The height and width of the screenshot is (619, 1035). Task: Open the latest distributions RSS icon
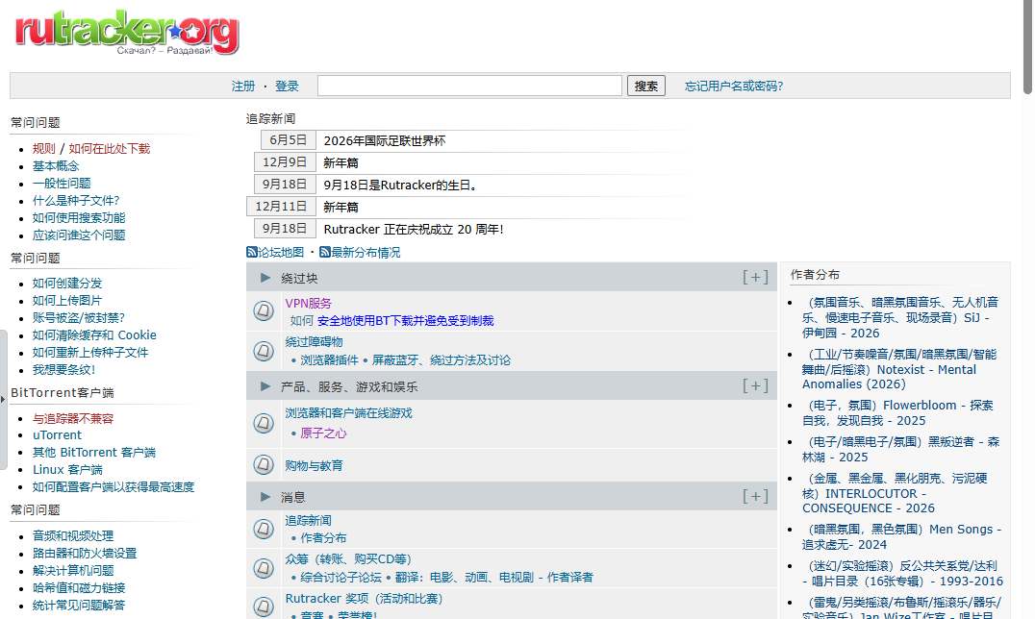(x=325, y=252)
